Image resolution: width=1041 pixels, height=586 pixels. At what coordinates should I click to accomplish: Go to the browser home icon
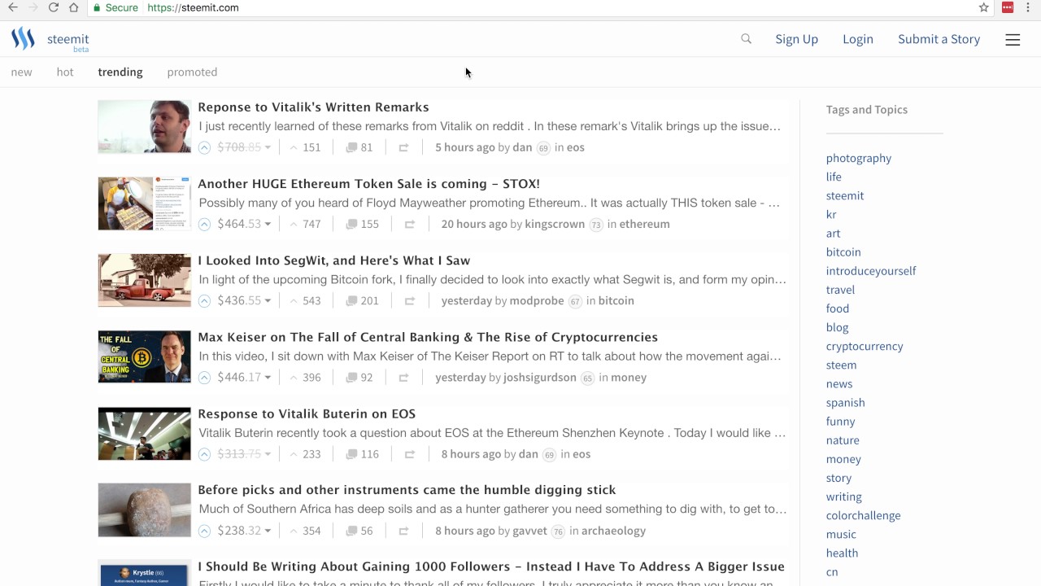(74, 7)
